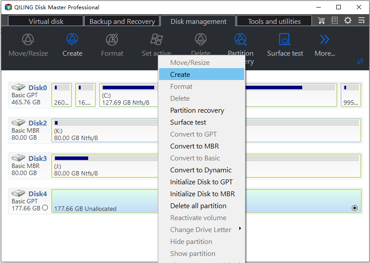Choose Delete all partition in the context menu

[202, 206]
